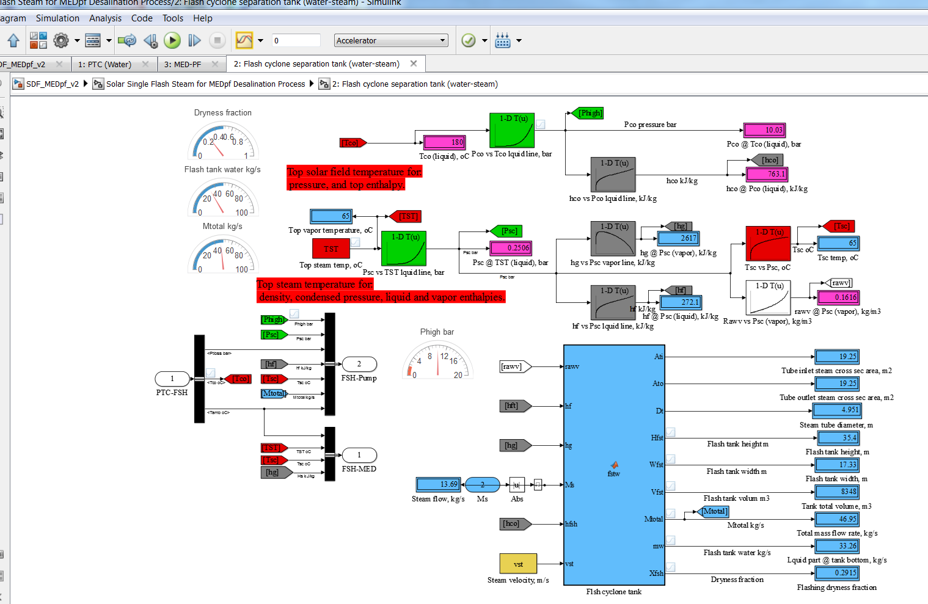928x604 pixels.
Task: Select the Step Back icon
Action: click(x=150, y=40)
